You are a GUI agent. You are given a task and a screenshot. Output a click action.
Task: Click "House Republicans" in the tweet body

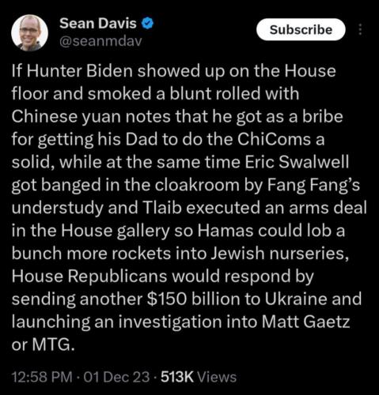(x=89, y=276)
